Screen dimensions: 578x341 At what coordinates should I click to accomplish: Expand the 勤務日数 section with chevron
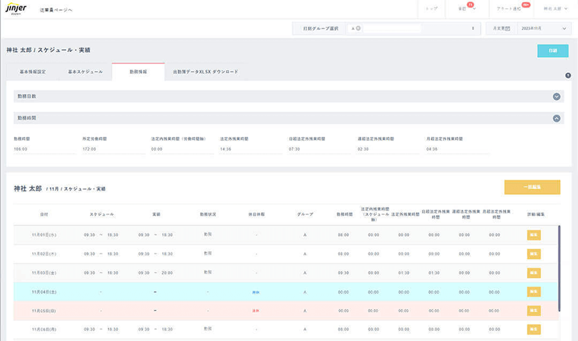557,97
